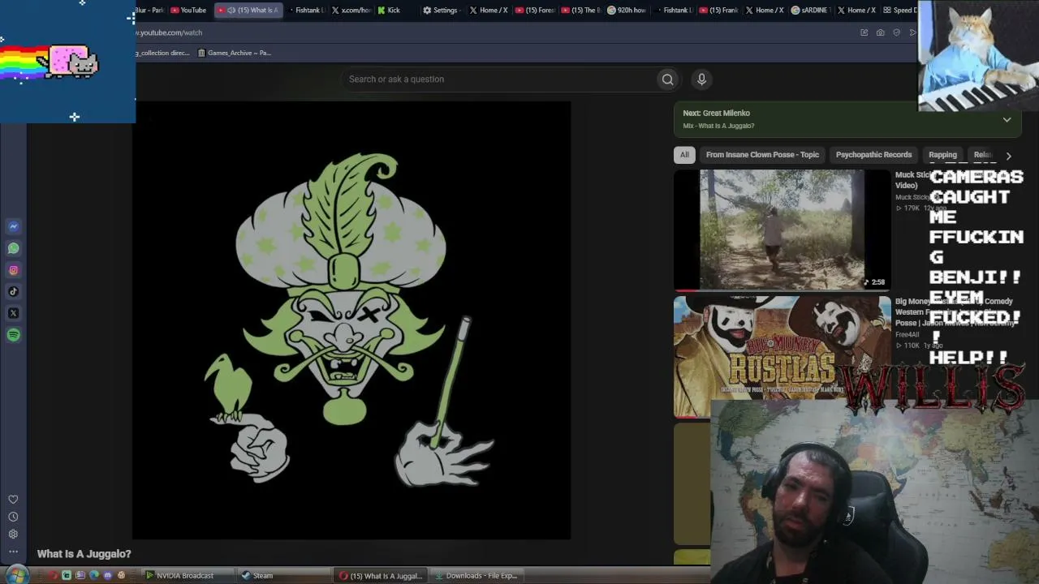Image resolution: width=1039 pixels, height=584 pixels.
Task: Click the YouTube search magnifier button
Action: pos(667,79)
